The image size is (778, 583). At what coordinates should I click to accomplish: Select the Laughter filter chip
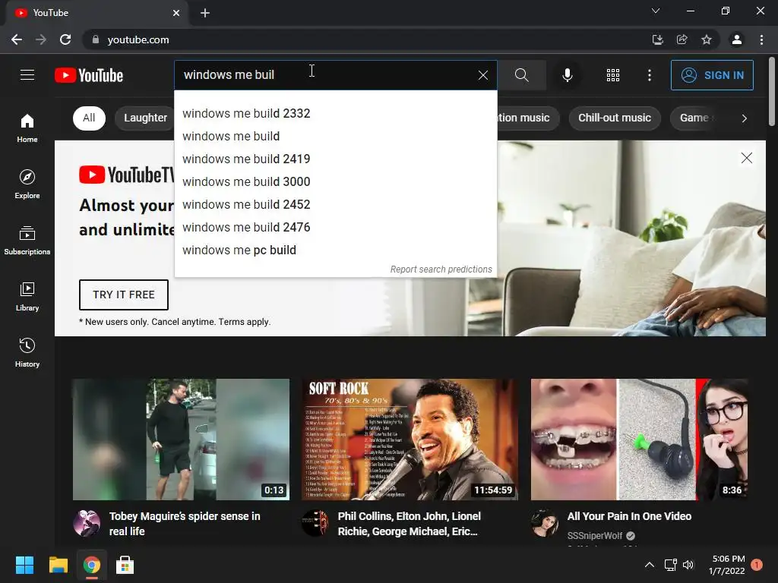145,118
